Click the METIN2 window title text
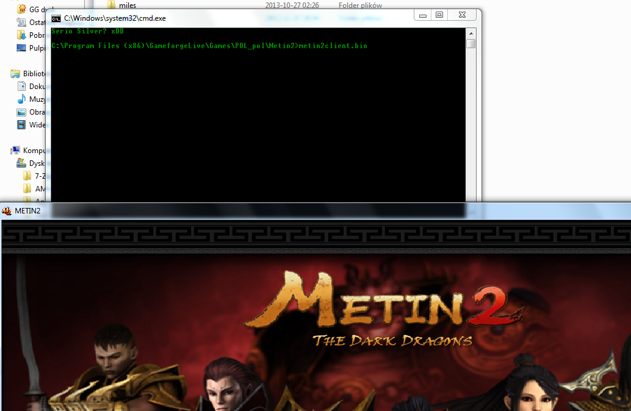Screen dimensions: 631x411 28,211
